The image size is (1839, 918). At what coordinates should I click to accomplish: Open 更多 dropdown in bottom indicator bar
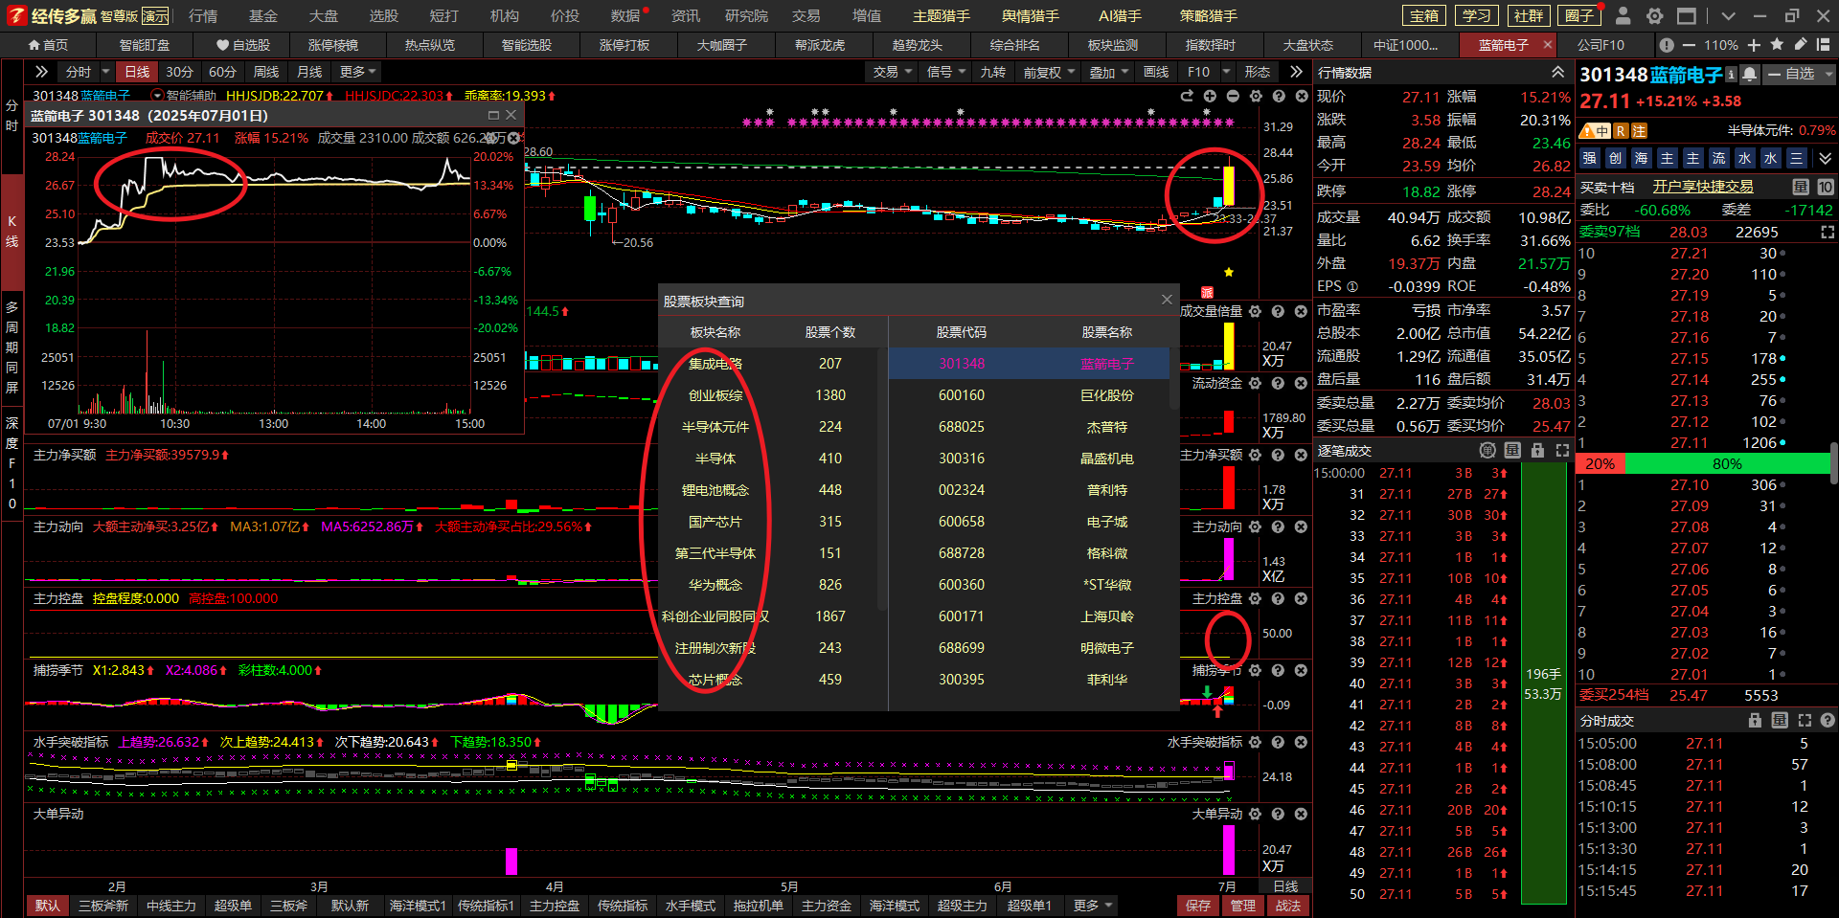tap(1093, 905)
